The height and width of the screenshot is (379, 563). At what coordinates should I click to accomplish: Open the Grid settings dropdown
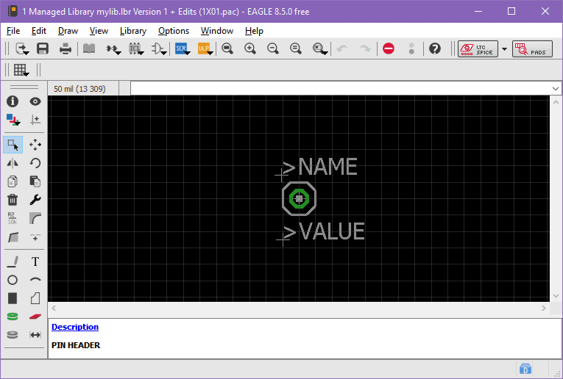click(21, 71)
